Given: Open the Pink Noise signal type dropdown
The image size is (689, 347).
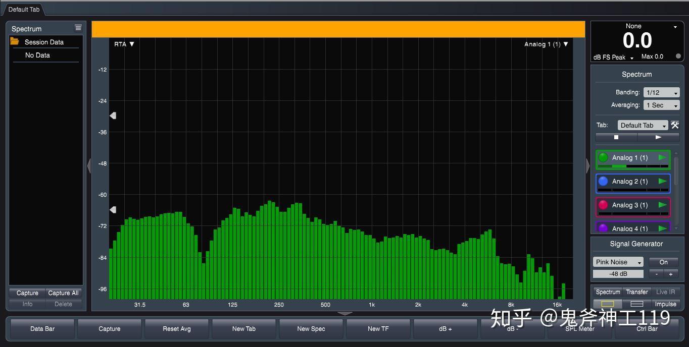Looking at the screenshot, I should click(x=618, y=262).
